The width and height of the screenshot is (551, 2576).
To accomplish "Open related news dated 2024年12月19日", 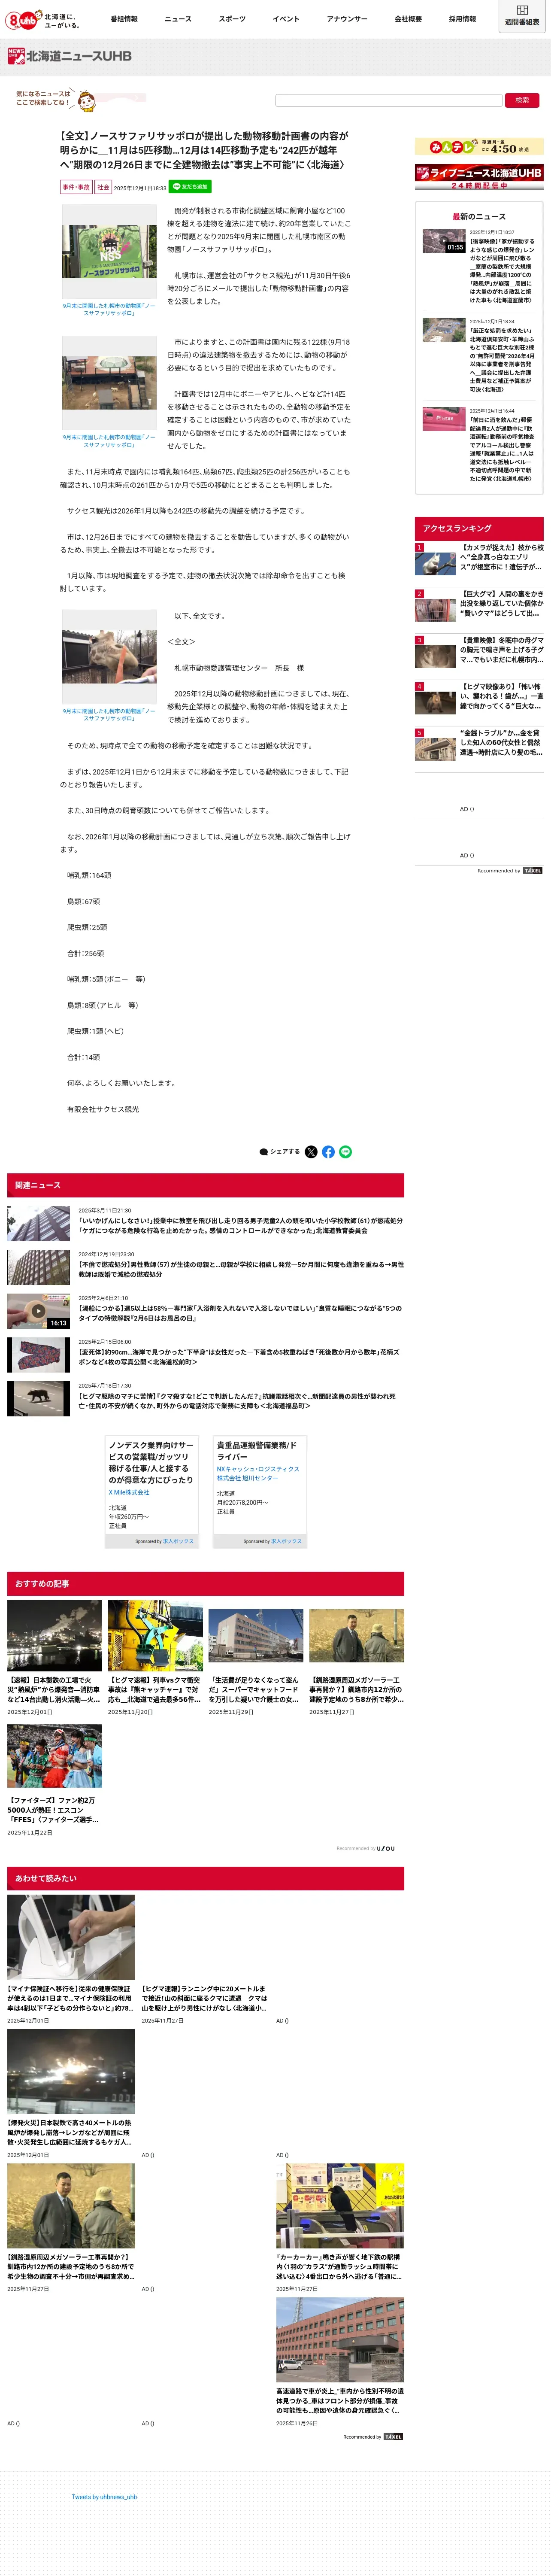I will coord(205,1267).
